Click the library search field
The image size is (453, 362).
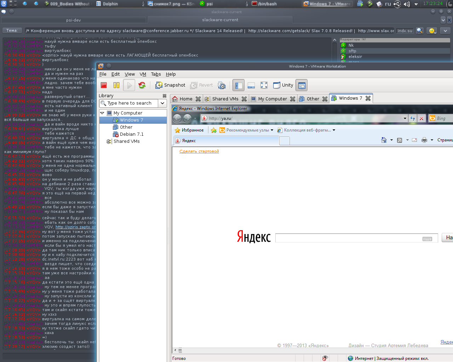click(x=129, y=103)
